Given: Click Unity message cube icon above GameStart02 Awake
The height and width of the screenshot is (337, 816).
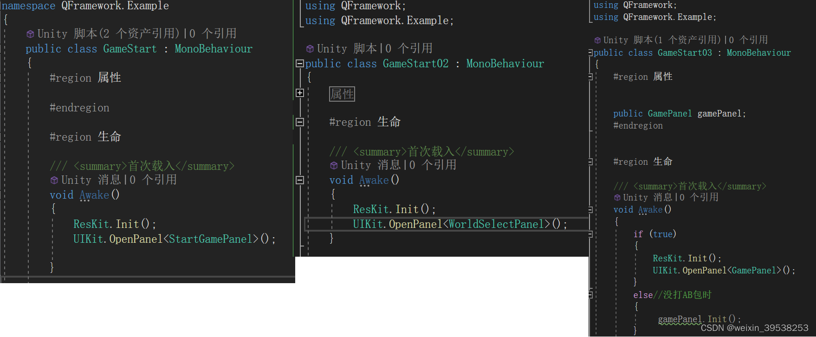Looking at the screenshot, I should coord(333,165).
